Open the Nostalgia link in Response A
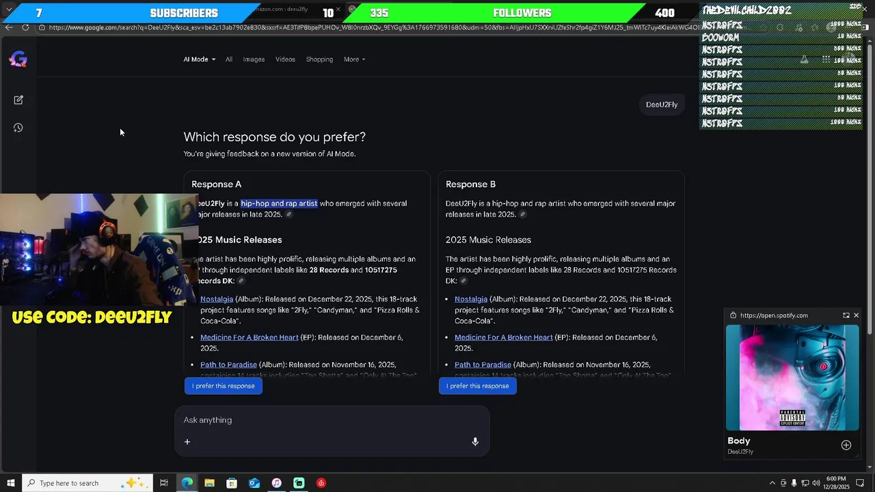 (x=217, y=299)
